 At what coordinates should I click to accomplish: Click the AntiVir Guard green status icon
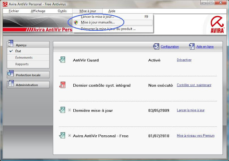point(62,60)
